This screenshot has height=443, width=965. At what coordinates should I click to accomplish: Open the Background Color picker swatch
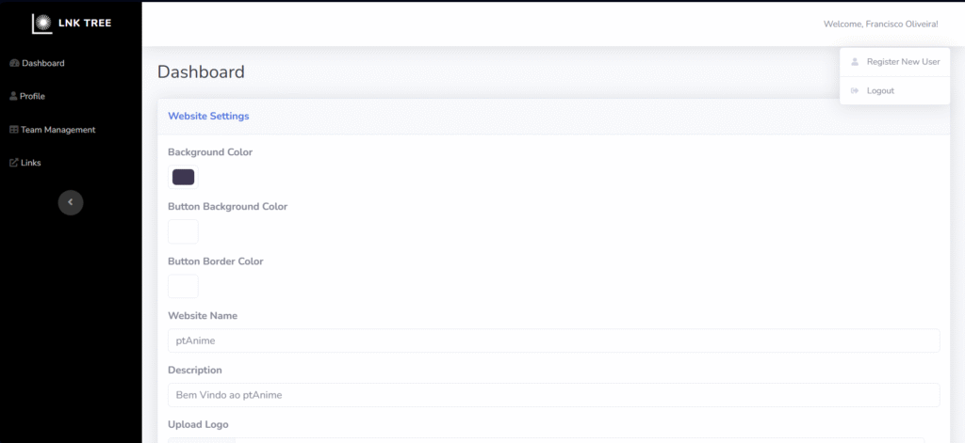pos(184,177)
